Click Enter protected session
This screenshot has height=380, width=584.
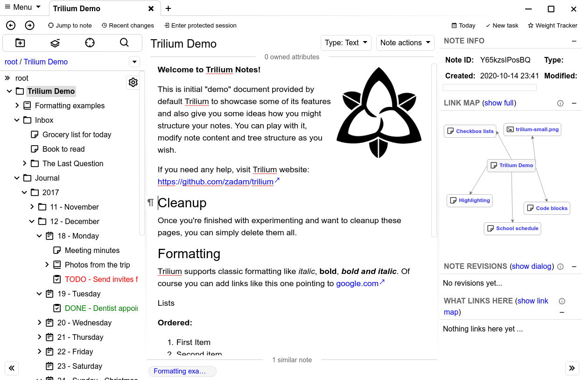pos(200,25)
